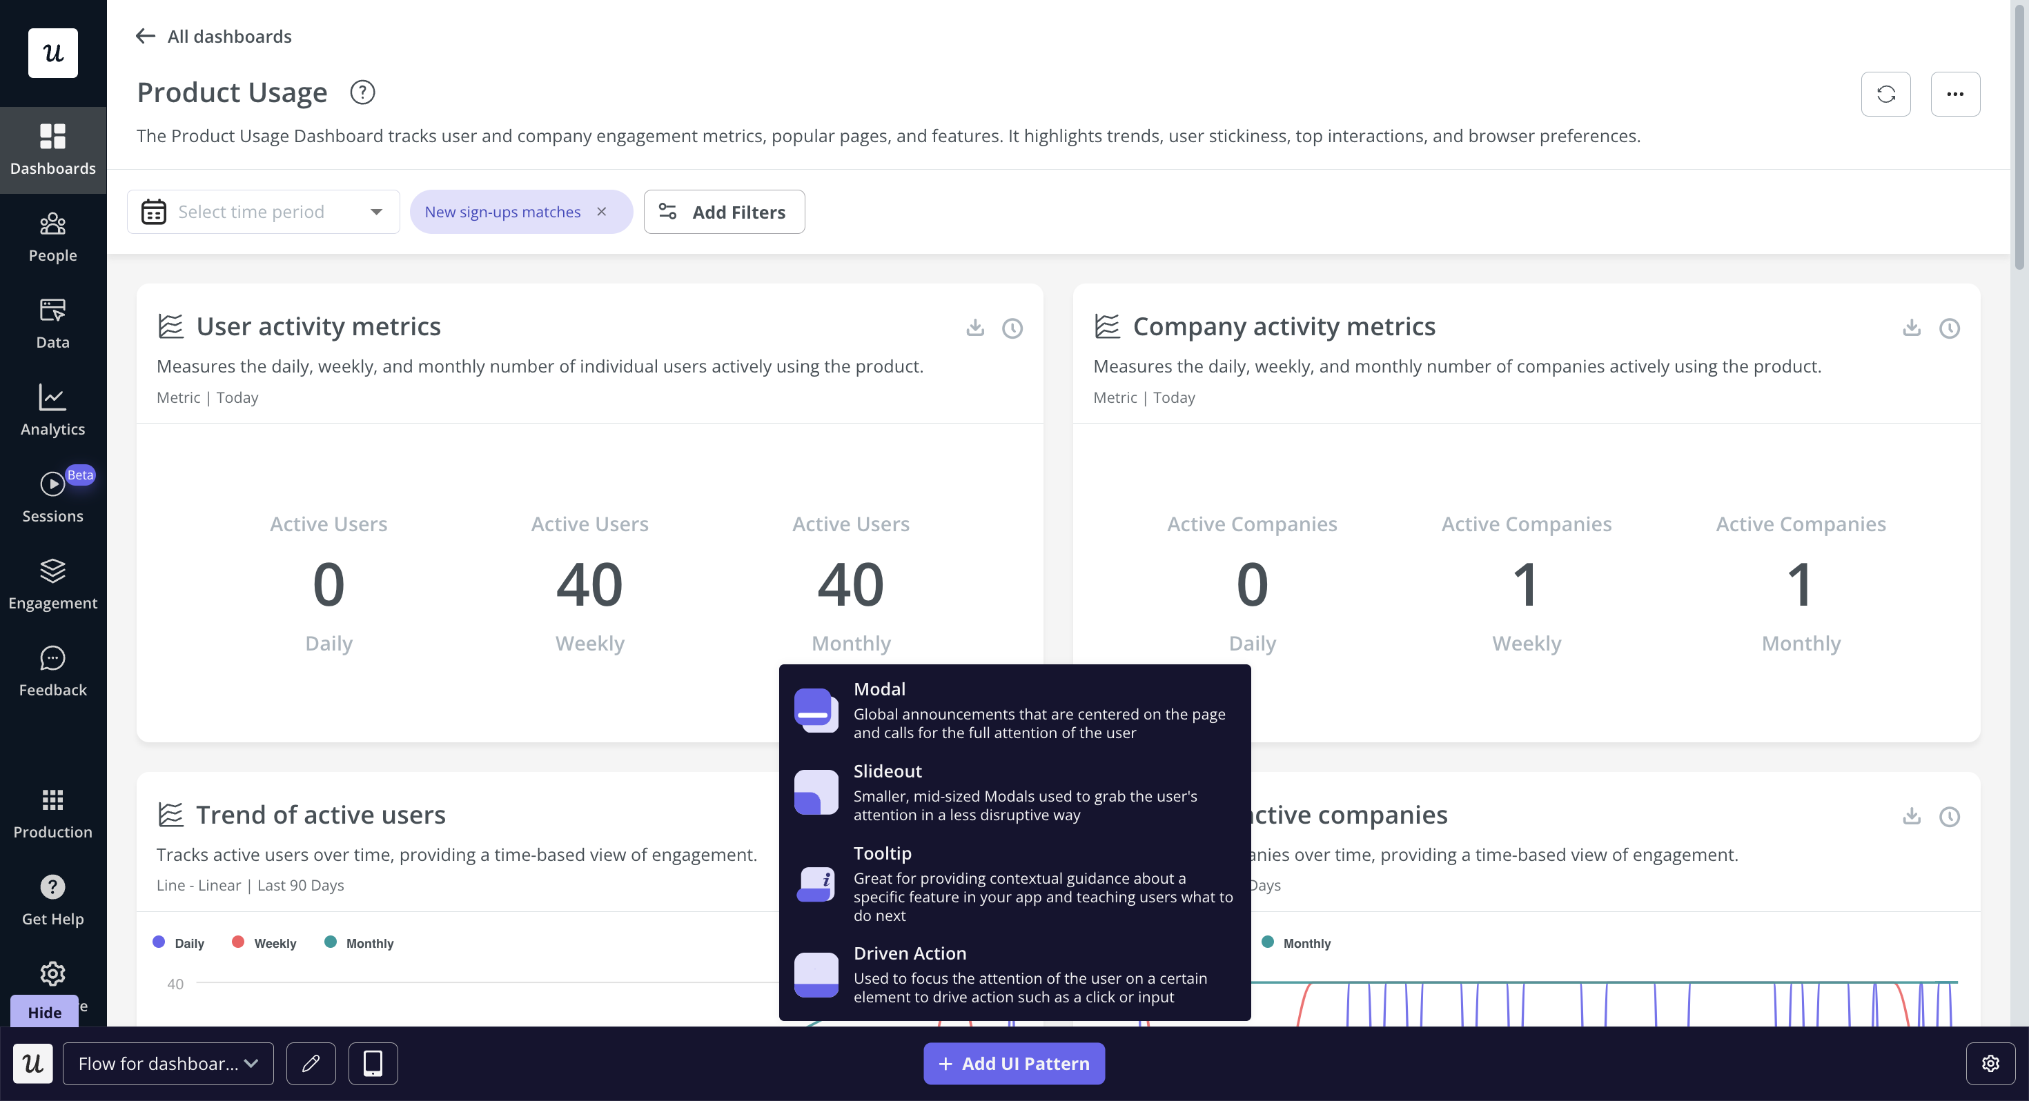
Task: Select the Modal UI pattern option
Action: 1014,709
